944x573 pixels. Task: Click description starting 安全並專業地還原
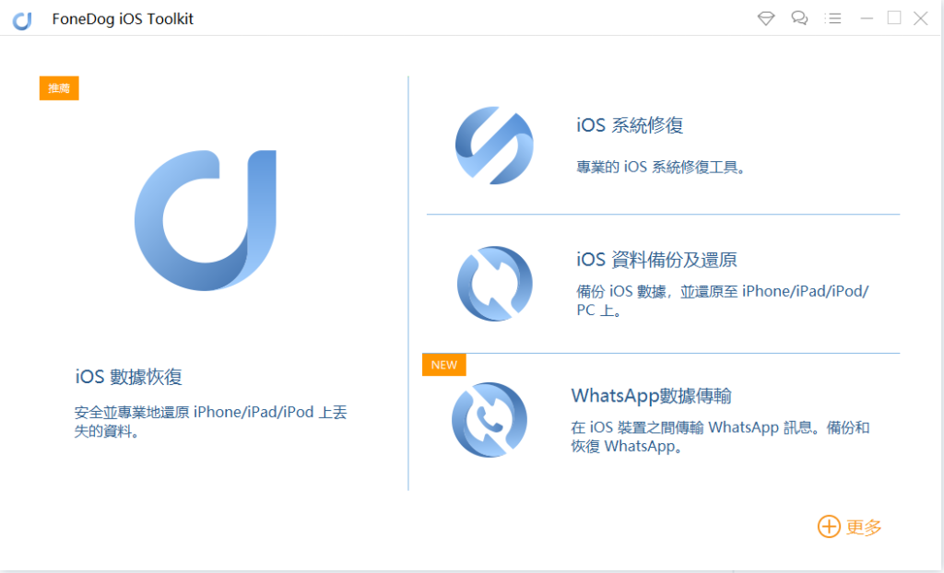coord(211,421)
